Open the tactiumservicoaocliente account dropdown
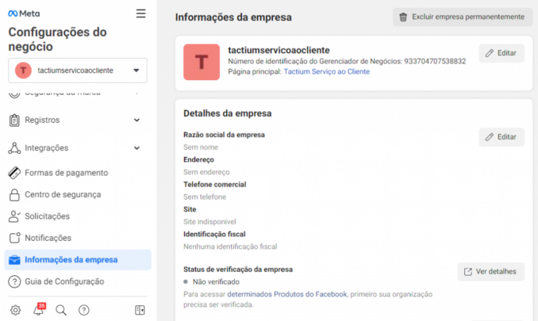The height and width of the screenshot is (321, 538). click(77, 71)
